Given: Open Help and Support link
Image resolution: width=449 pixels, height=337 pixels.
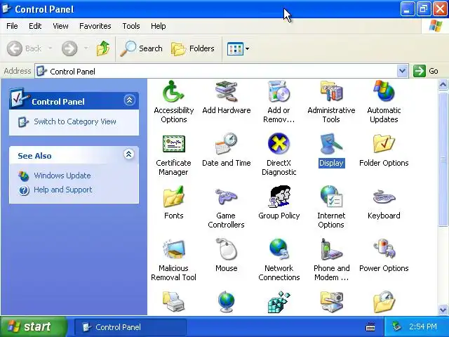Looking at the screenshot, I should pos(62,190).
